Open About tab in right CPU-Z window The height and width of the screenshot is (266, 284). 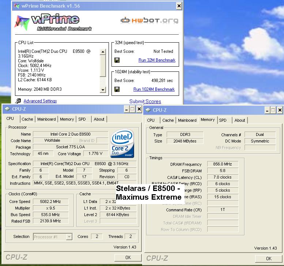tap(240, 120)
